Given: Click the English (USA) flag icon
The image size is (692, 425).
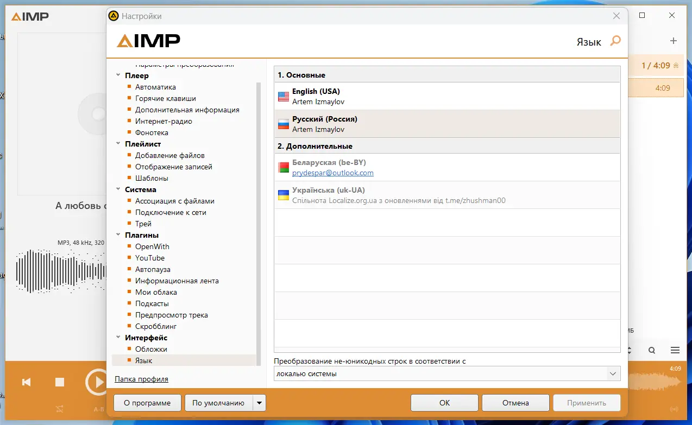Looking at the screenshot, I should click(283, 96).
